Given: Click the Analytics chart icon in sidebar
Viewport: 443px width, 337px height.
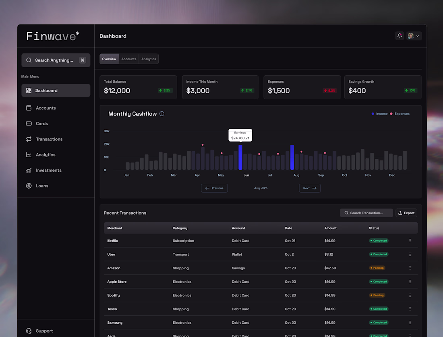Looking at the screenshot, I should pyautogui.click(x=29, y=154).
